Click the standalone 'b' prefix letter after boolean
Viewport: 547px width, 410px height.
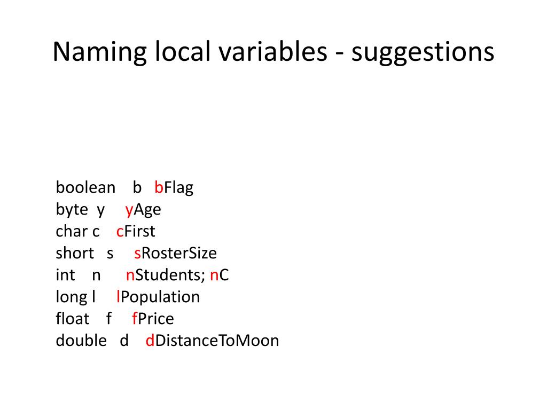(x=137, y=187)
